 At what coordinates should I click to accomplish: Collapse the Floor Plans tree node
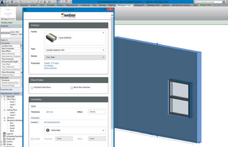4,99
